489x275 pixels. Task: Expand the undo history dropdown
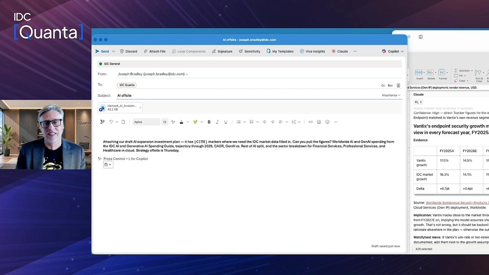pos(116,122)
